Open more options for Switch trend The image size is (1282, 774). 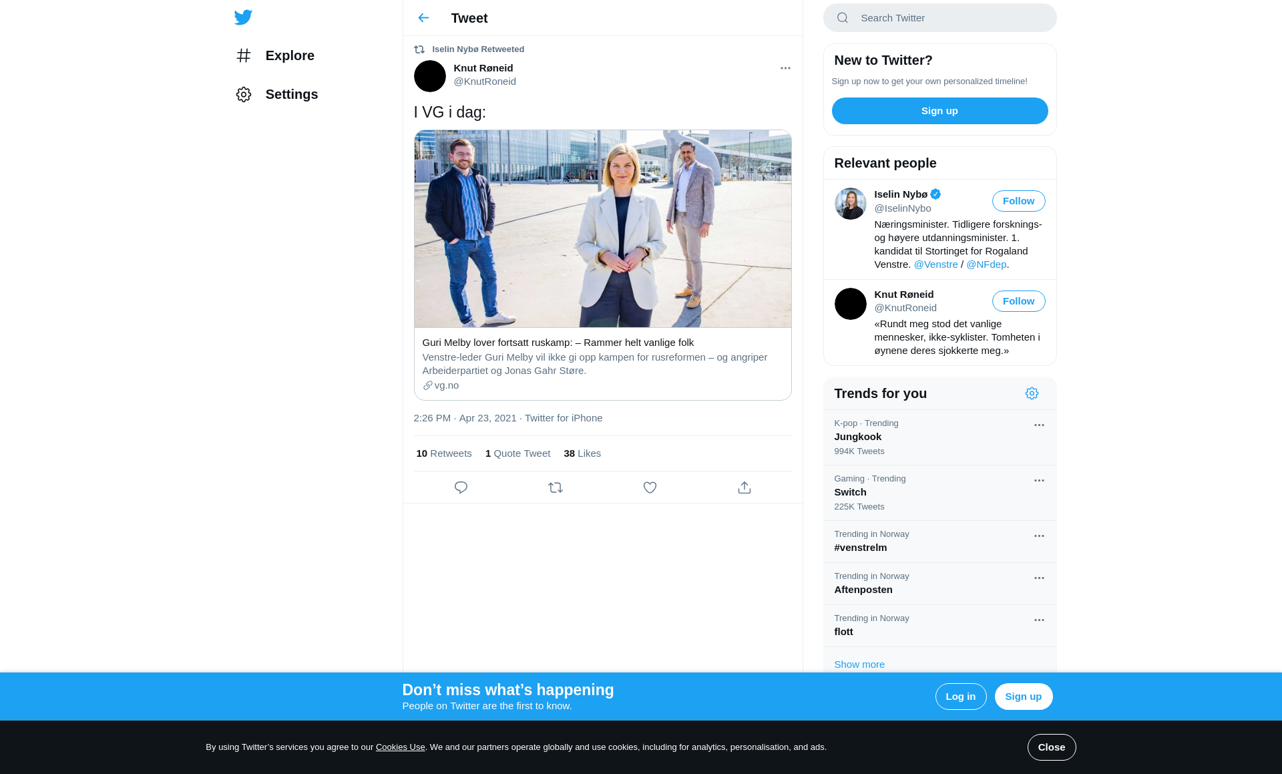(1039, 480)
